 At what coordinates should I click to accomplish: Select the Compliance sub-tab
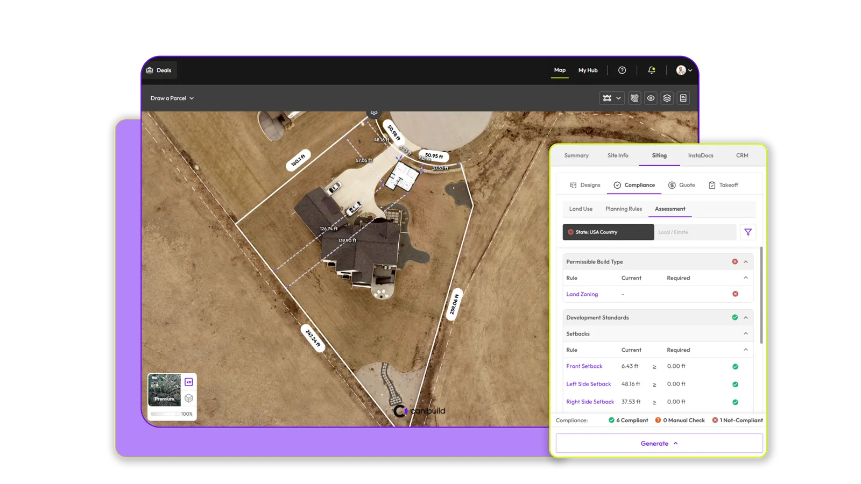(634, 185)
